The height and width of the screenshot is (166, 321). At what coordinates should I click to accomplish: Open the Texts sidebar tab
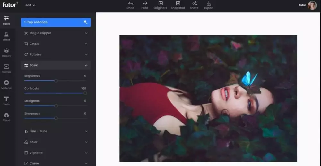click(6, 101)
